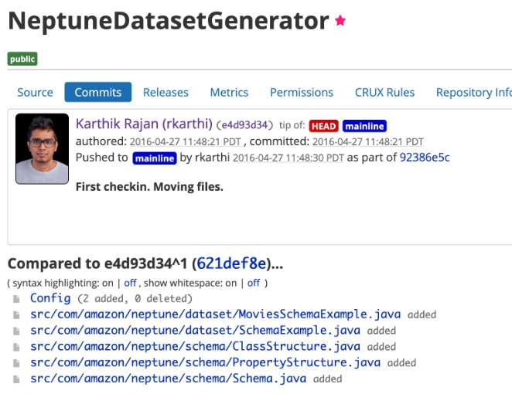This screenshot has height=394, width=512.
Task: Open the Source tab
Action: coord(35,92)
